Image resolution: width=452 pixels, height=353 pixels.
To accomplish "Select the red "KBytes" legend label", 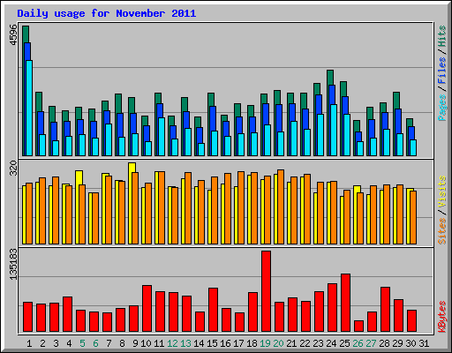I will (x=441, y=317).
